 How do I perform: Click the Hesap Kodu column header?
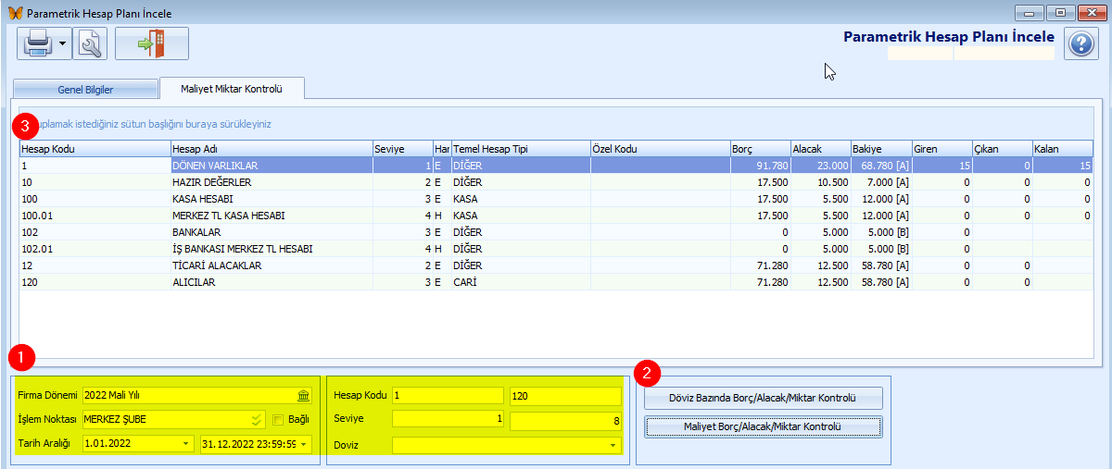coord(95,149)
